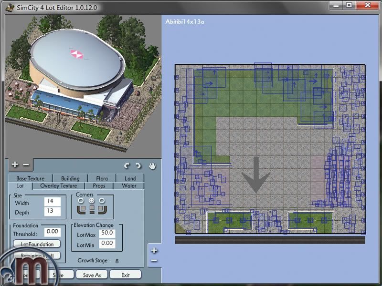Viewport: 382px width, 286px height.
Task: Click the Abitibi14x13a lot name
Action: (x=185, y=21)
